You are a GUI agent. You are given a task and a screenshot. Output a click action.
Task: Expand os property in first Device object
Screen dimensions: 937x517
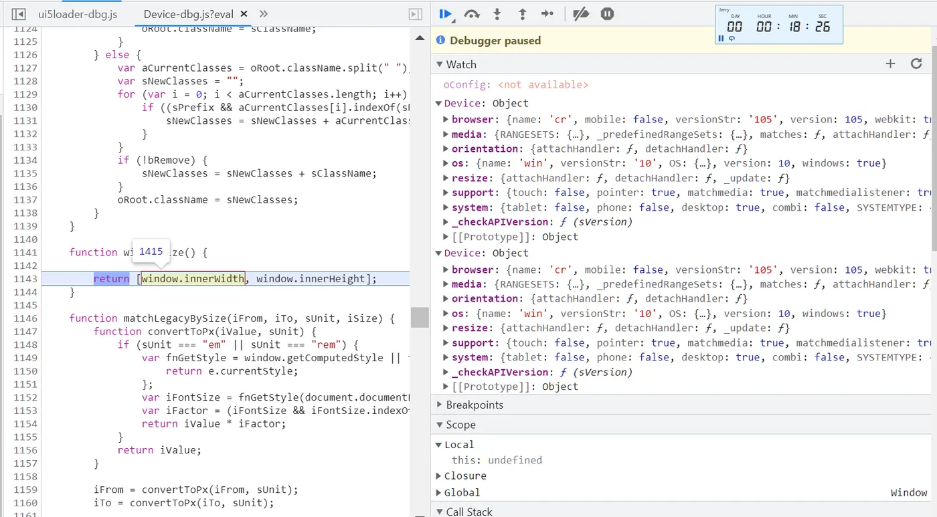[446, 163]
